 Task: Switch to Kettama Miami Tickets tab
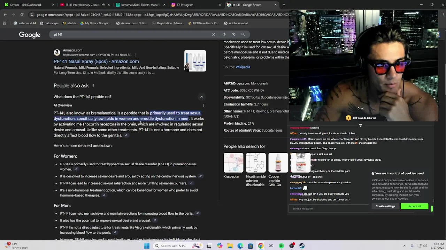pyautogui.click(x=139, y=5)
